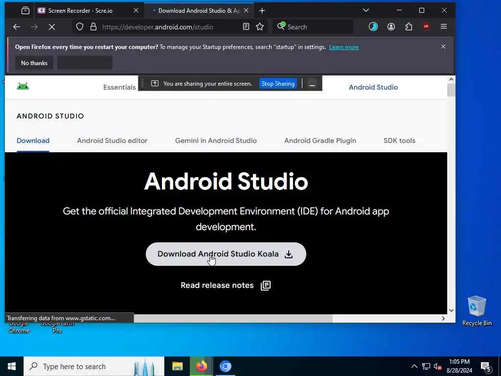501x376 pixels.
Task: Open File Explorer from taskbar
Action: [177, 366]
